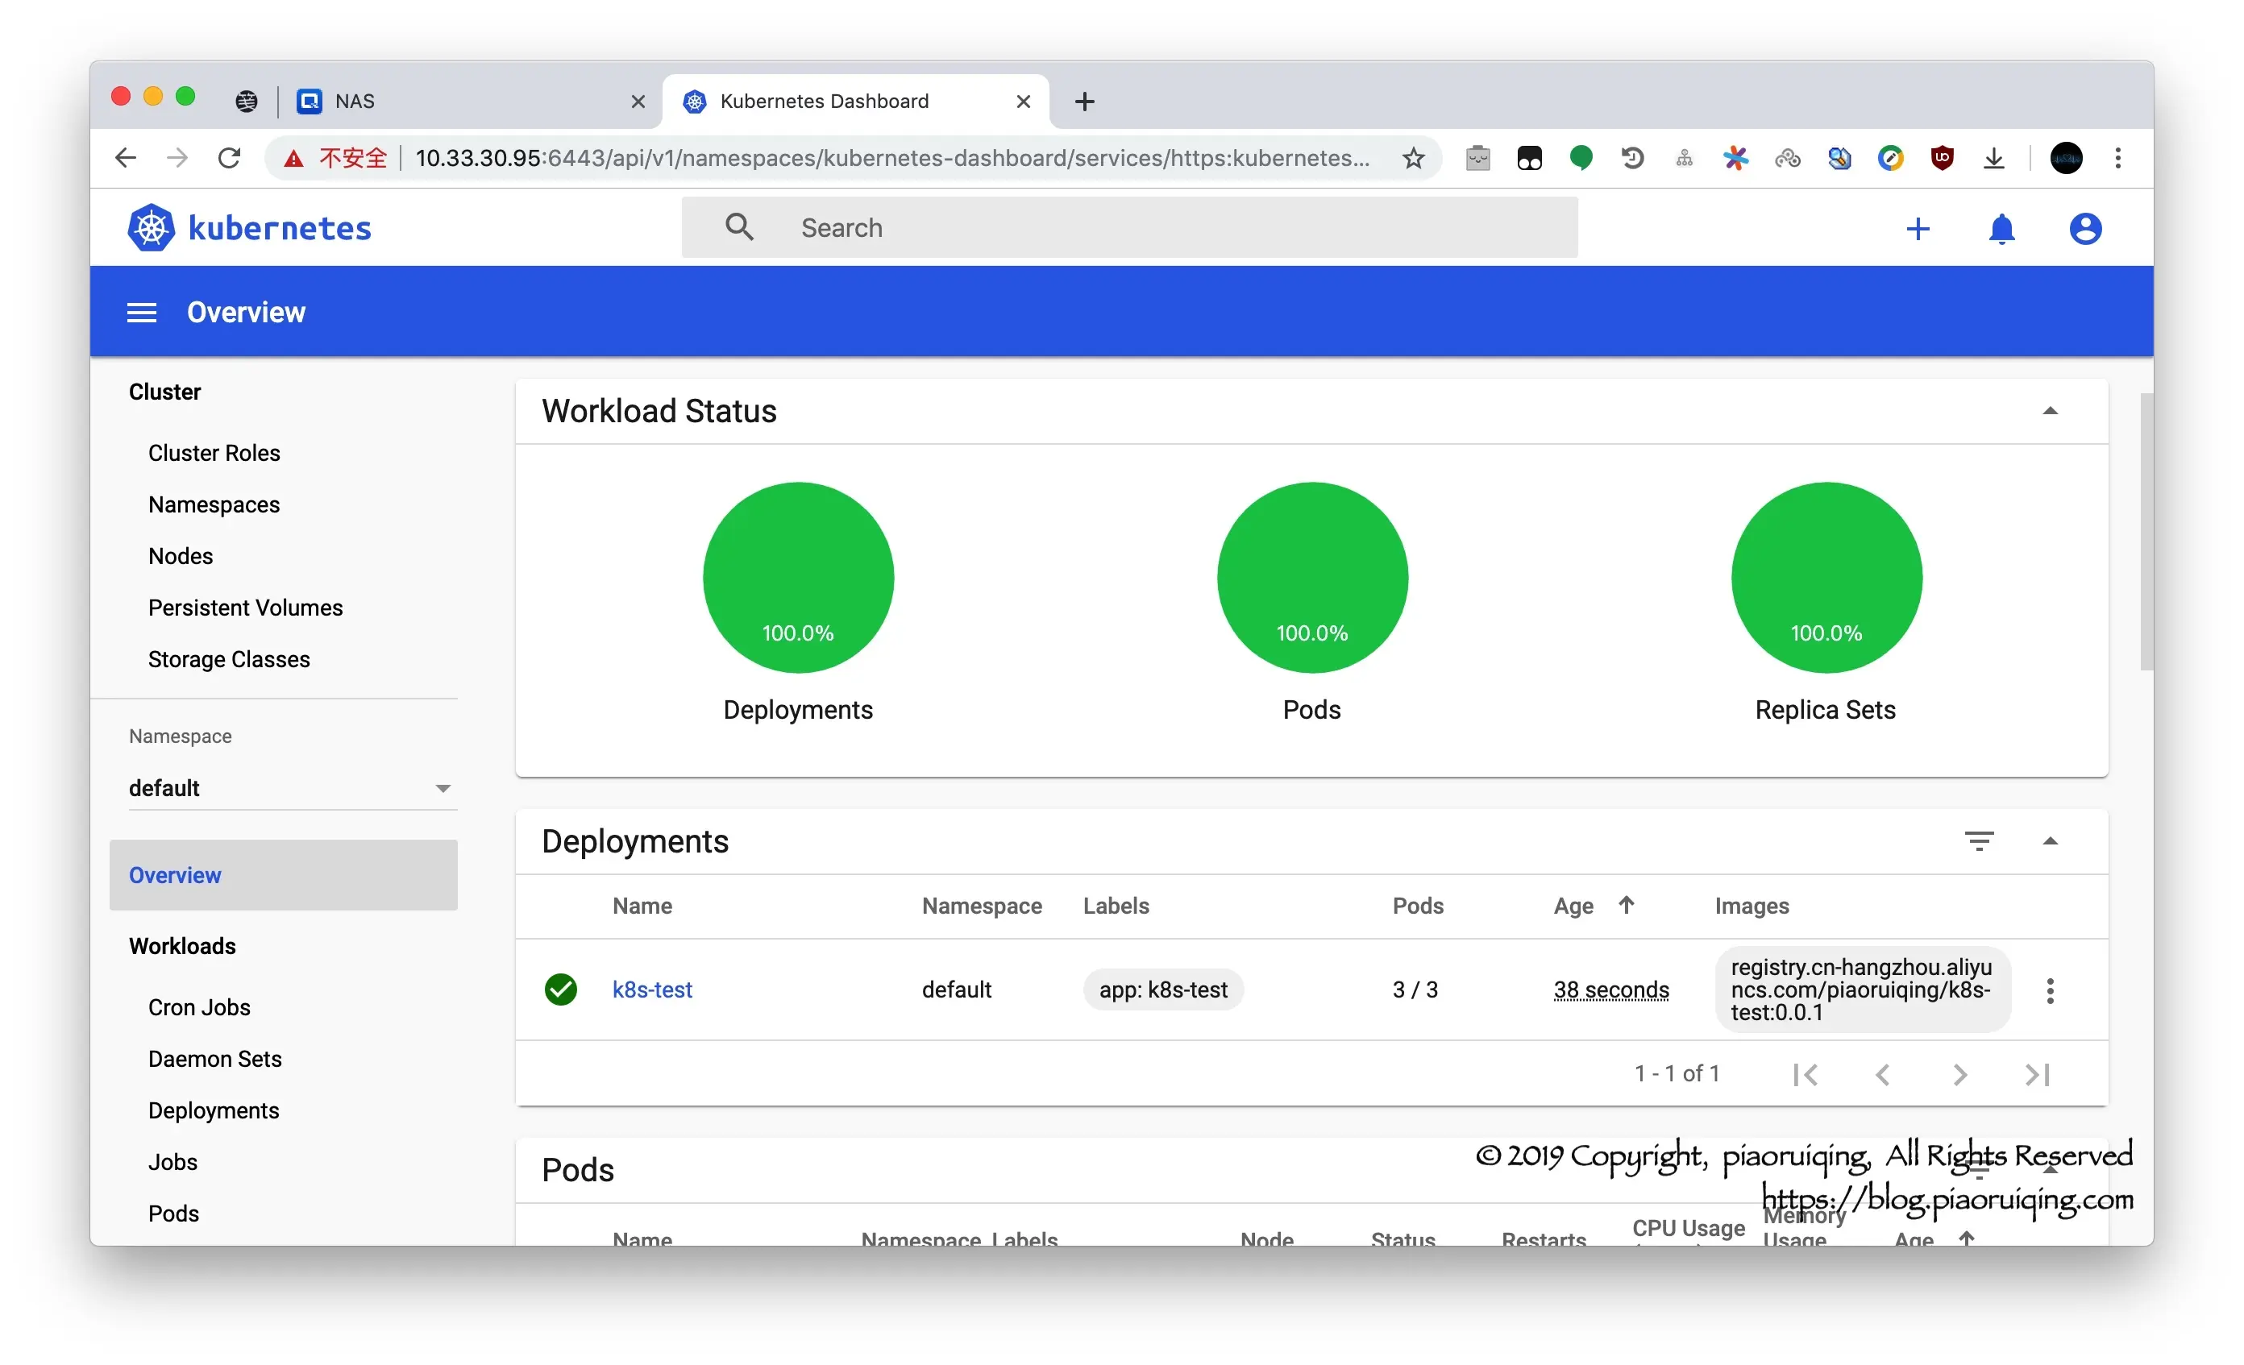Select Overview in the sidebar
This screenshot has width=2244, height=1365.
click(175, 875)
